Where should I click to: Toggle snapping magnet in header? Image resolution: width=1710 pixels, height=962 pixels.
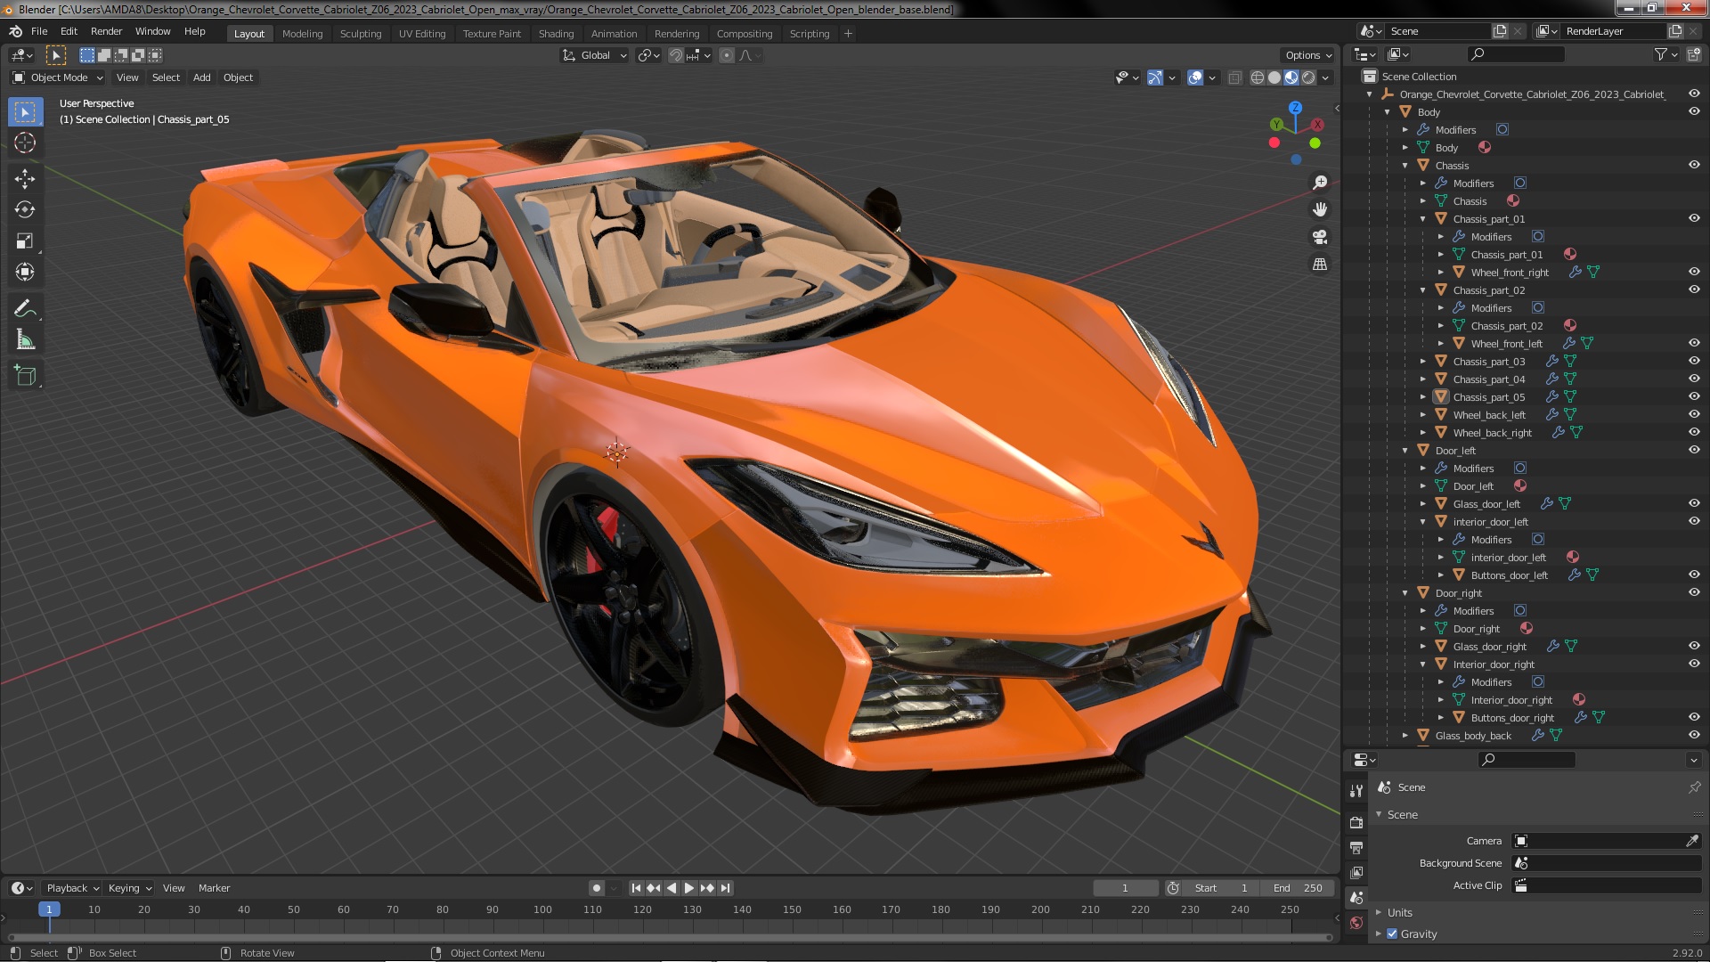click(x=676, y=55)
